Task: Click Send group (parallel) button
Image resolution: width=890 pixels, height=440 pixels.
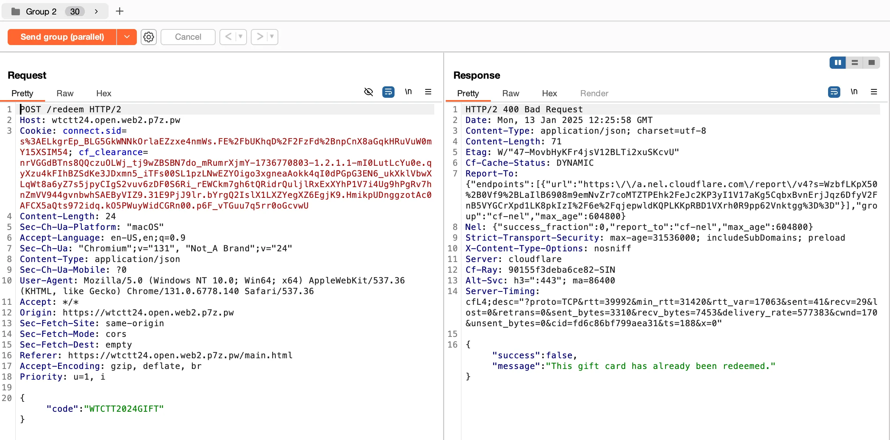Action: pos(62,37)
